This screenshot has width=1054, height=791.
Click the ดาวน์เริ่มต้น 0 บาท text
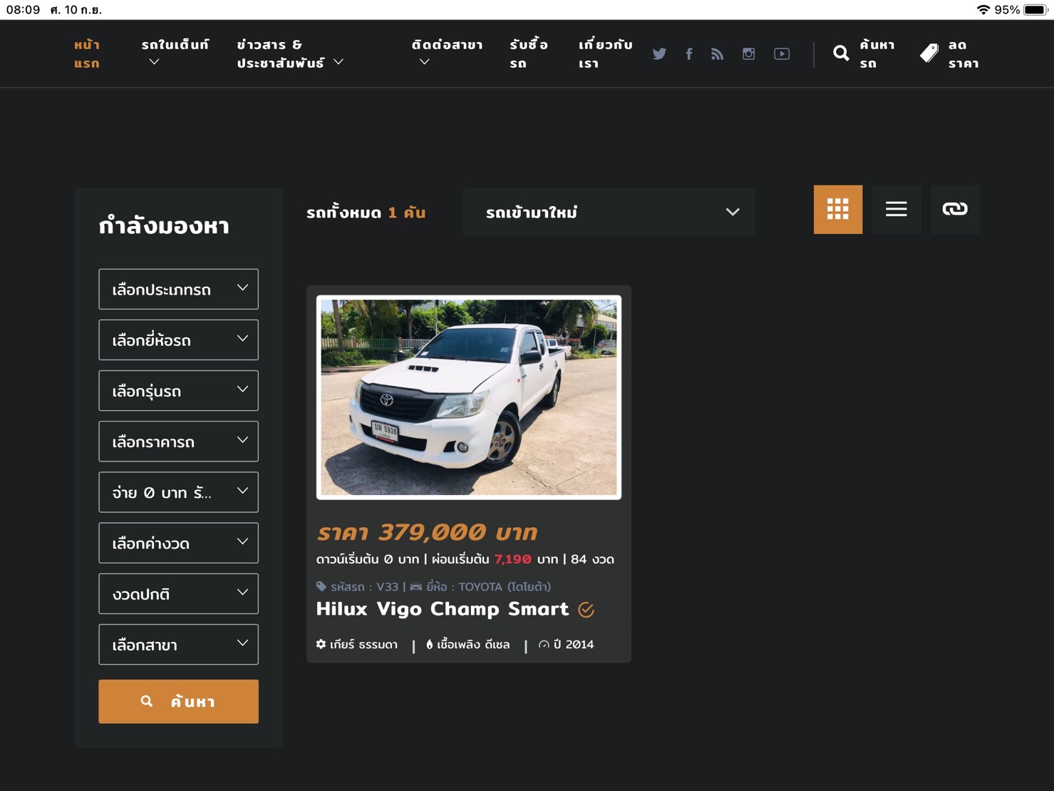point(368,559)
